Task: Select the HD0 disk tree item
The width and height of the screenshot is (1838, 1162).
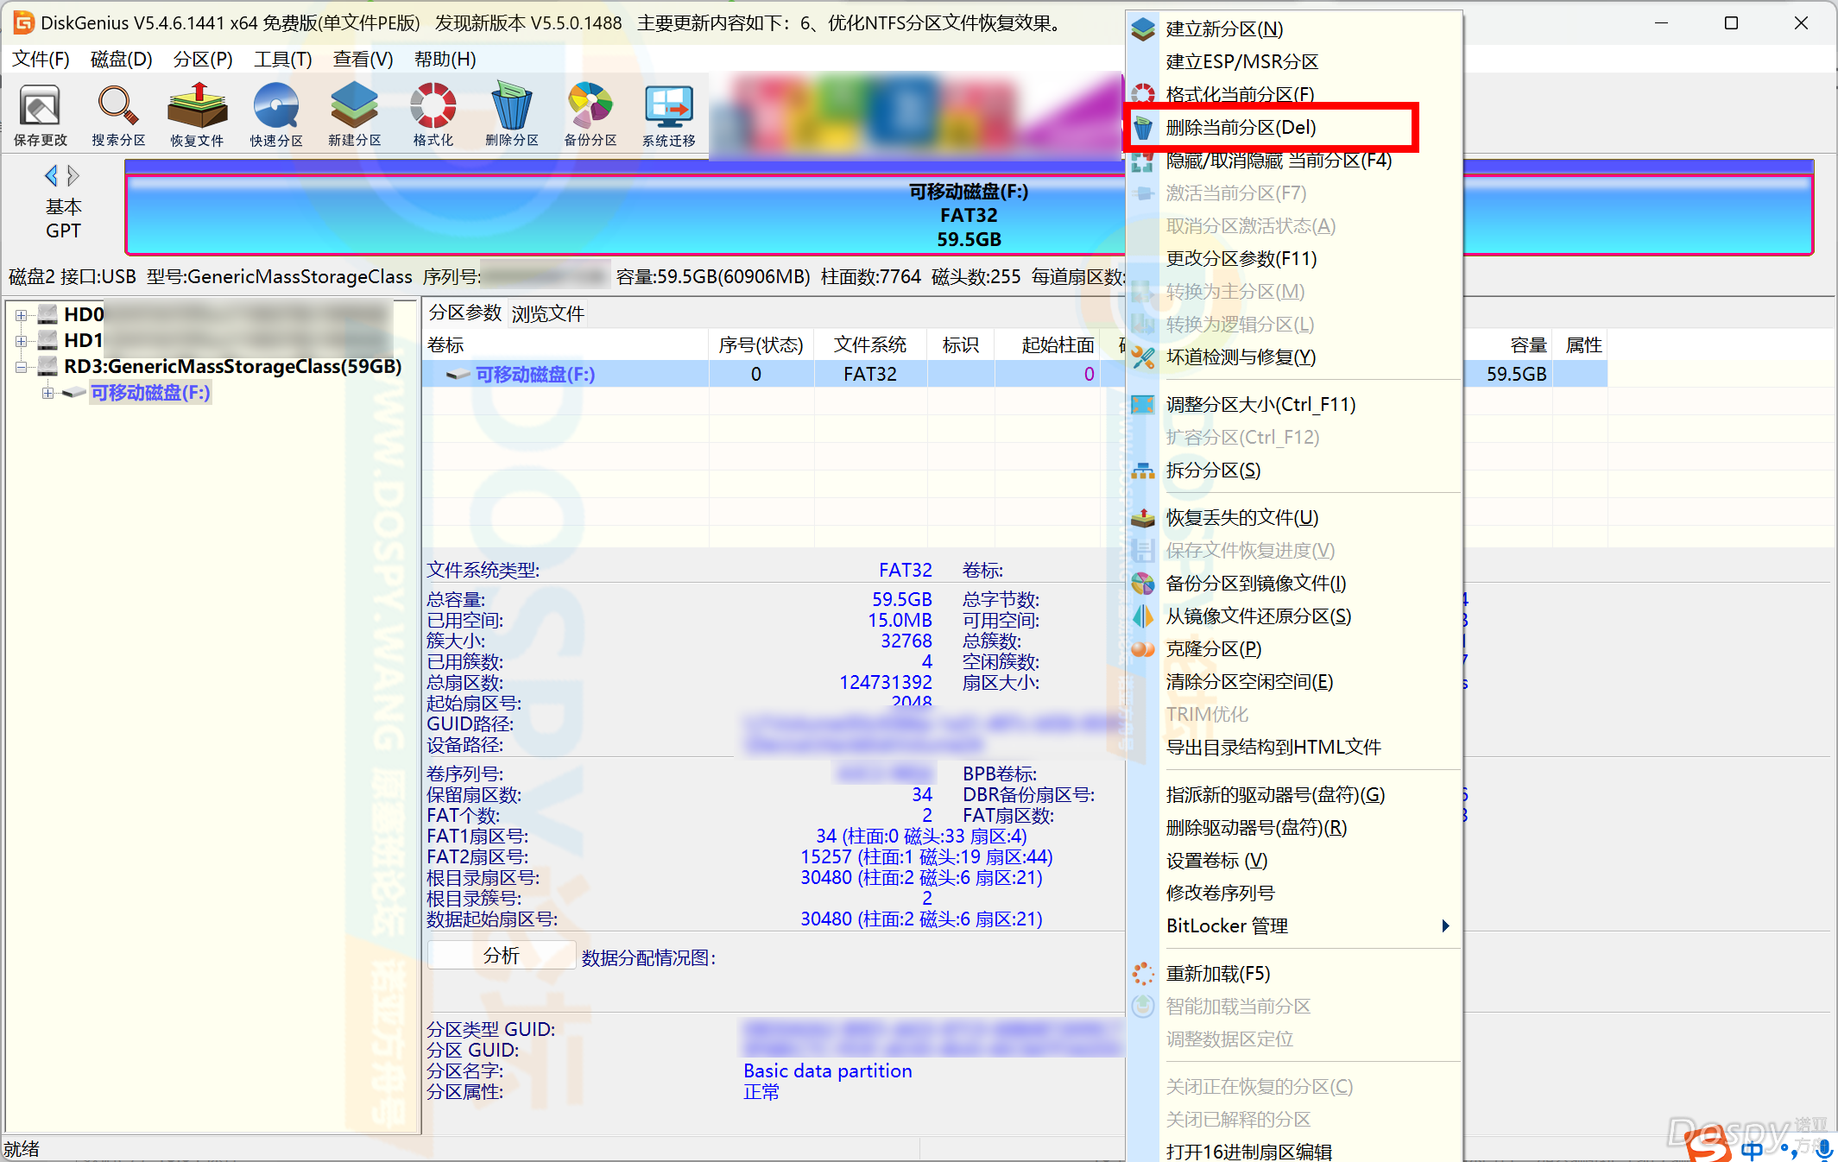Action: [x=84, y=315]
